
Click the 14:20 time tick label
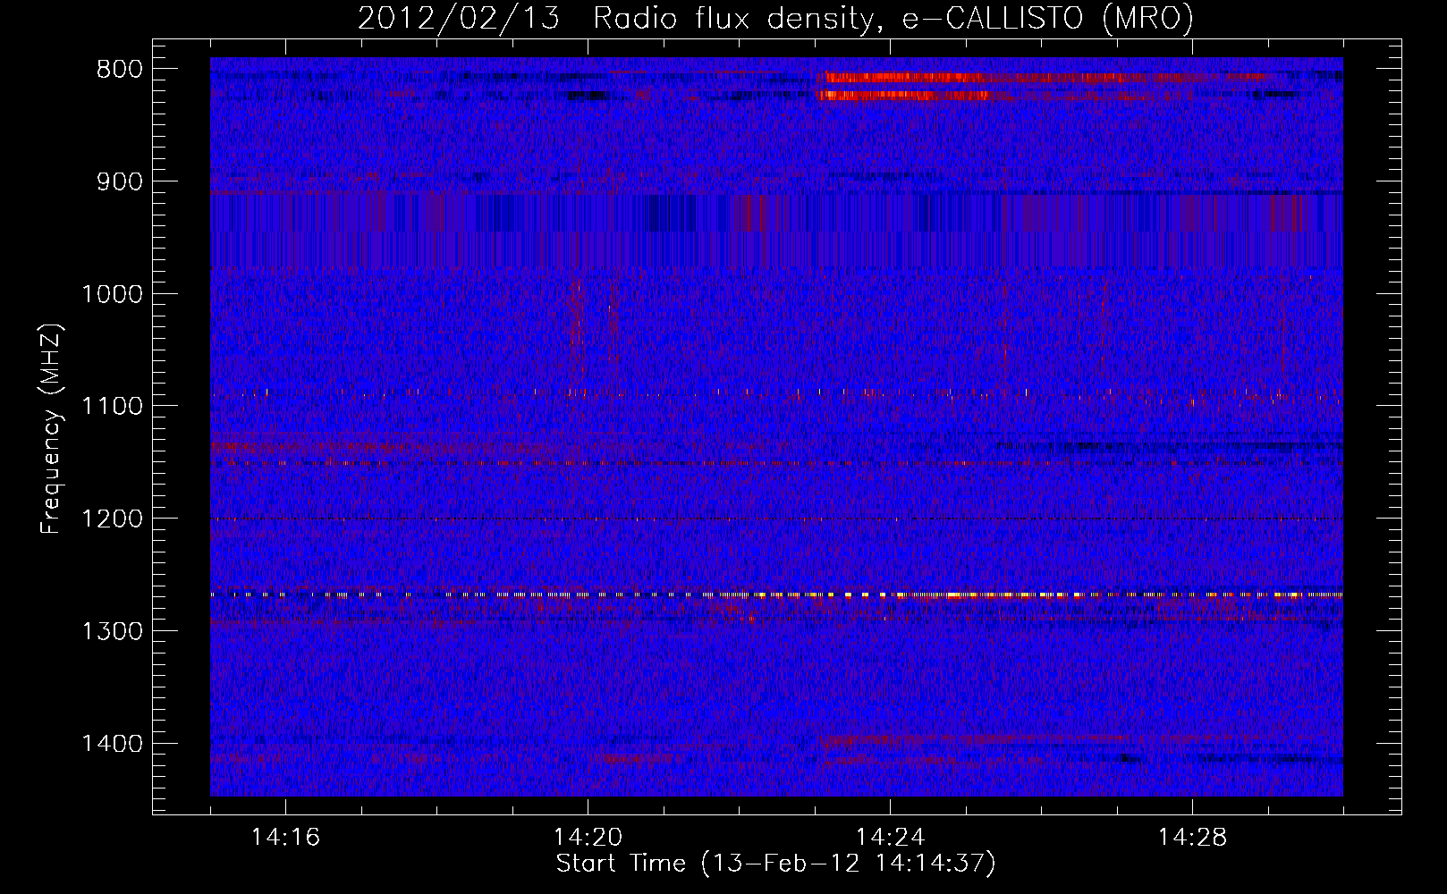coord(588,838)
